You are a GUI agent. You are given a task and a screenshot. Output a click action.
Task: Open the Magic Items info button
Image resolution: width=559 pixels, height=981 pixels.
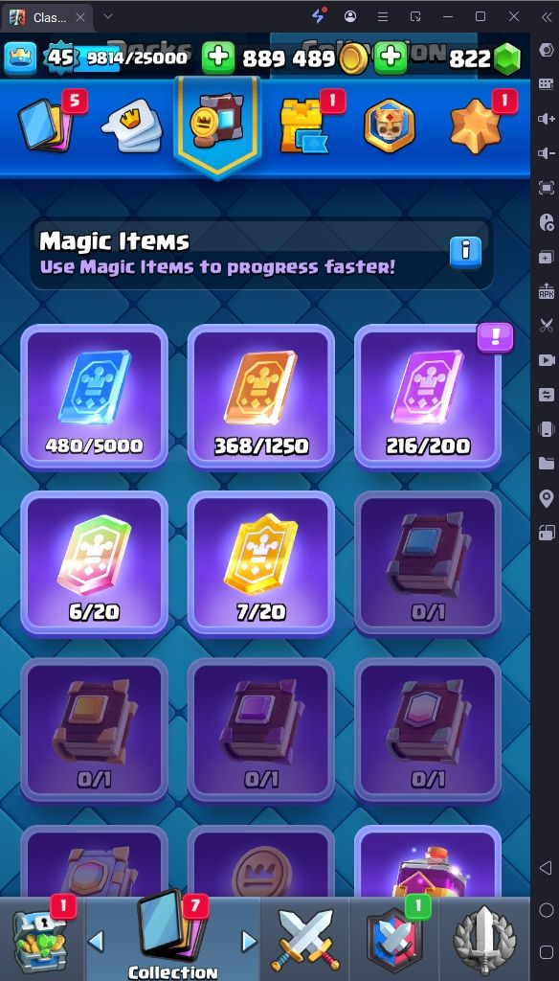tap(465, 252)
